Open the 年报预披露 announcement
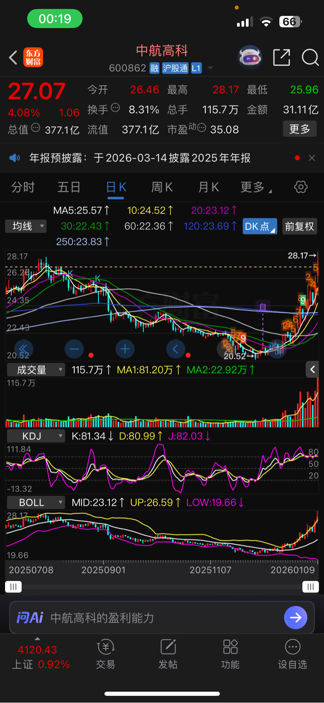 pyautogui.click(x=140, y=158)
